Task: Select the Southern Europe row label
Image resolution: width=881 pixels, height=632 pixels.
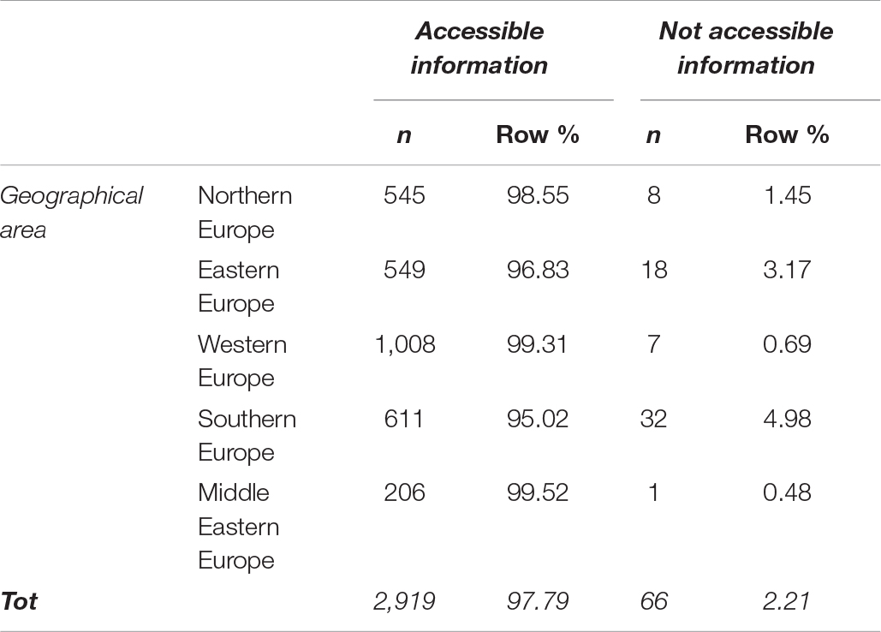Action: 247,435
